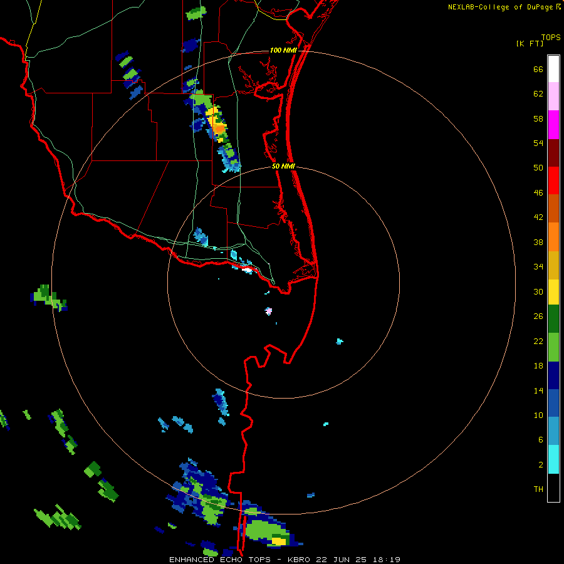Click the TH legend label

[x=538, y=489]
